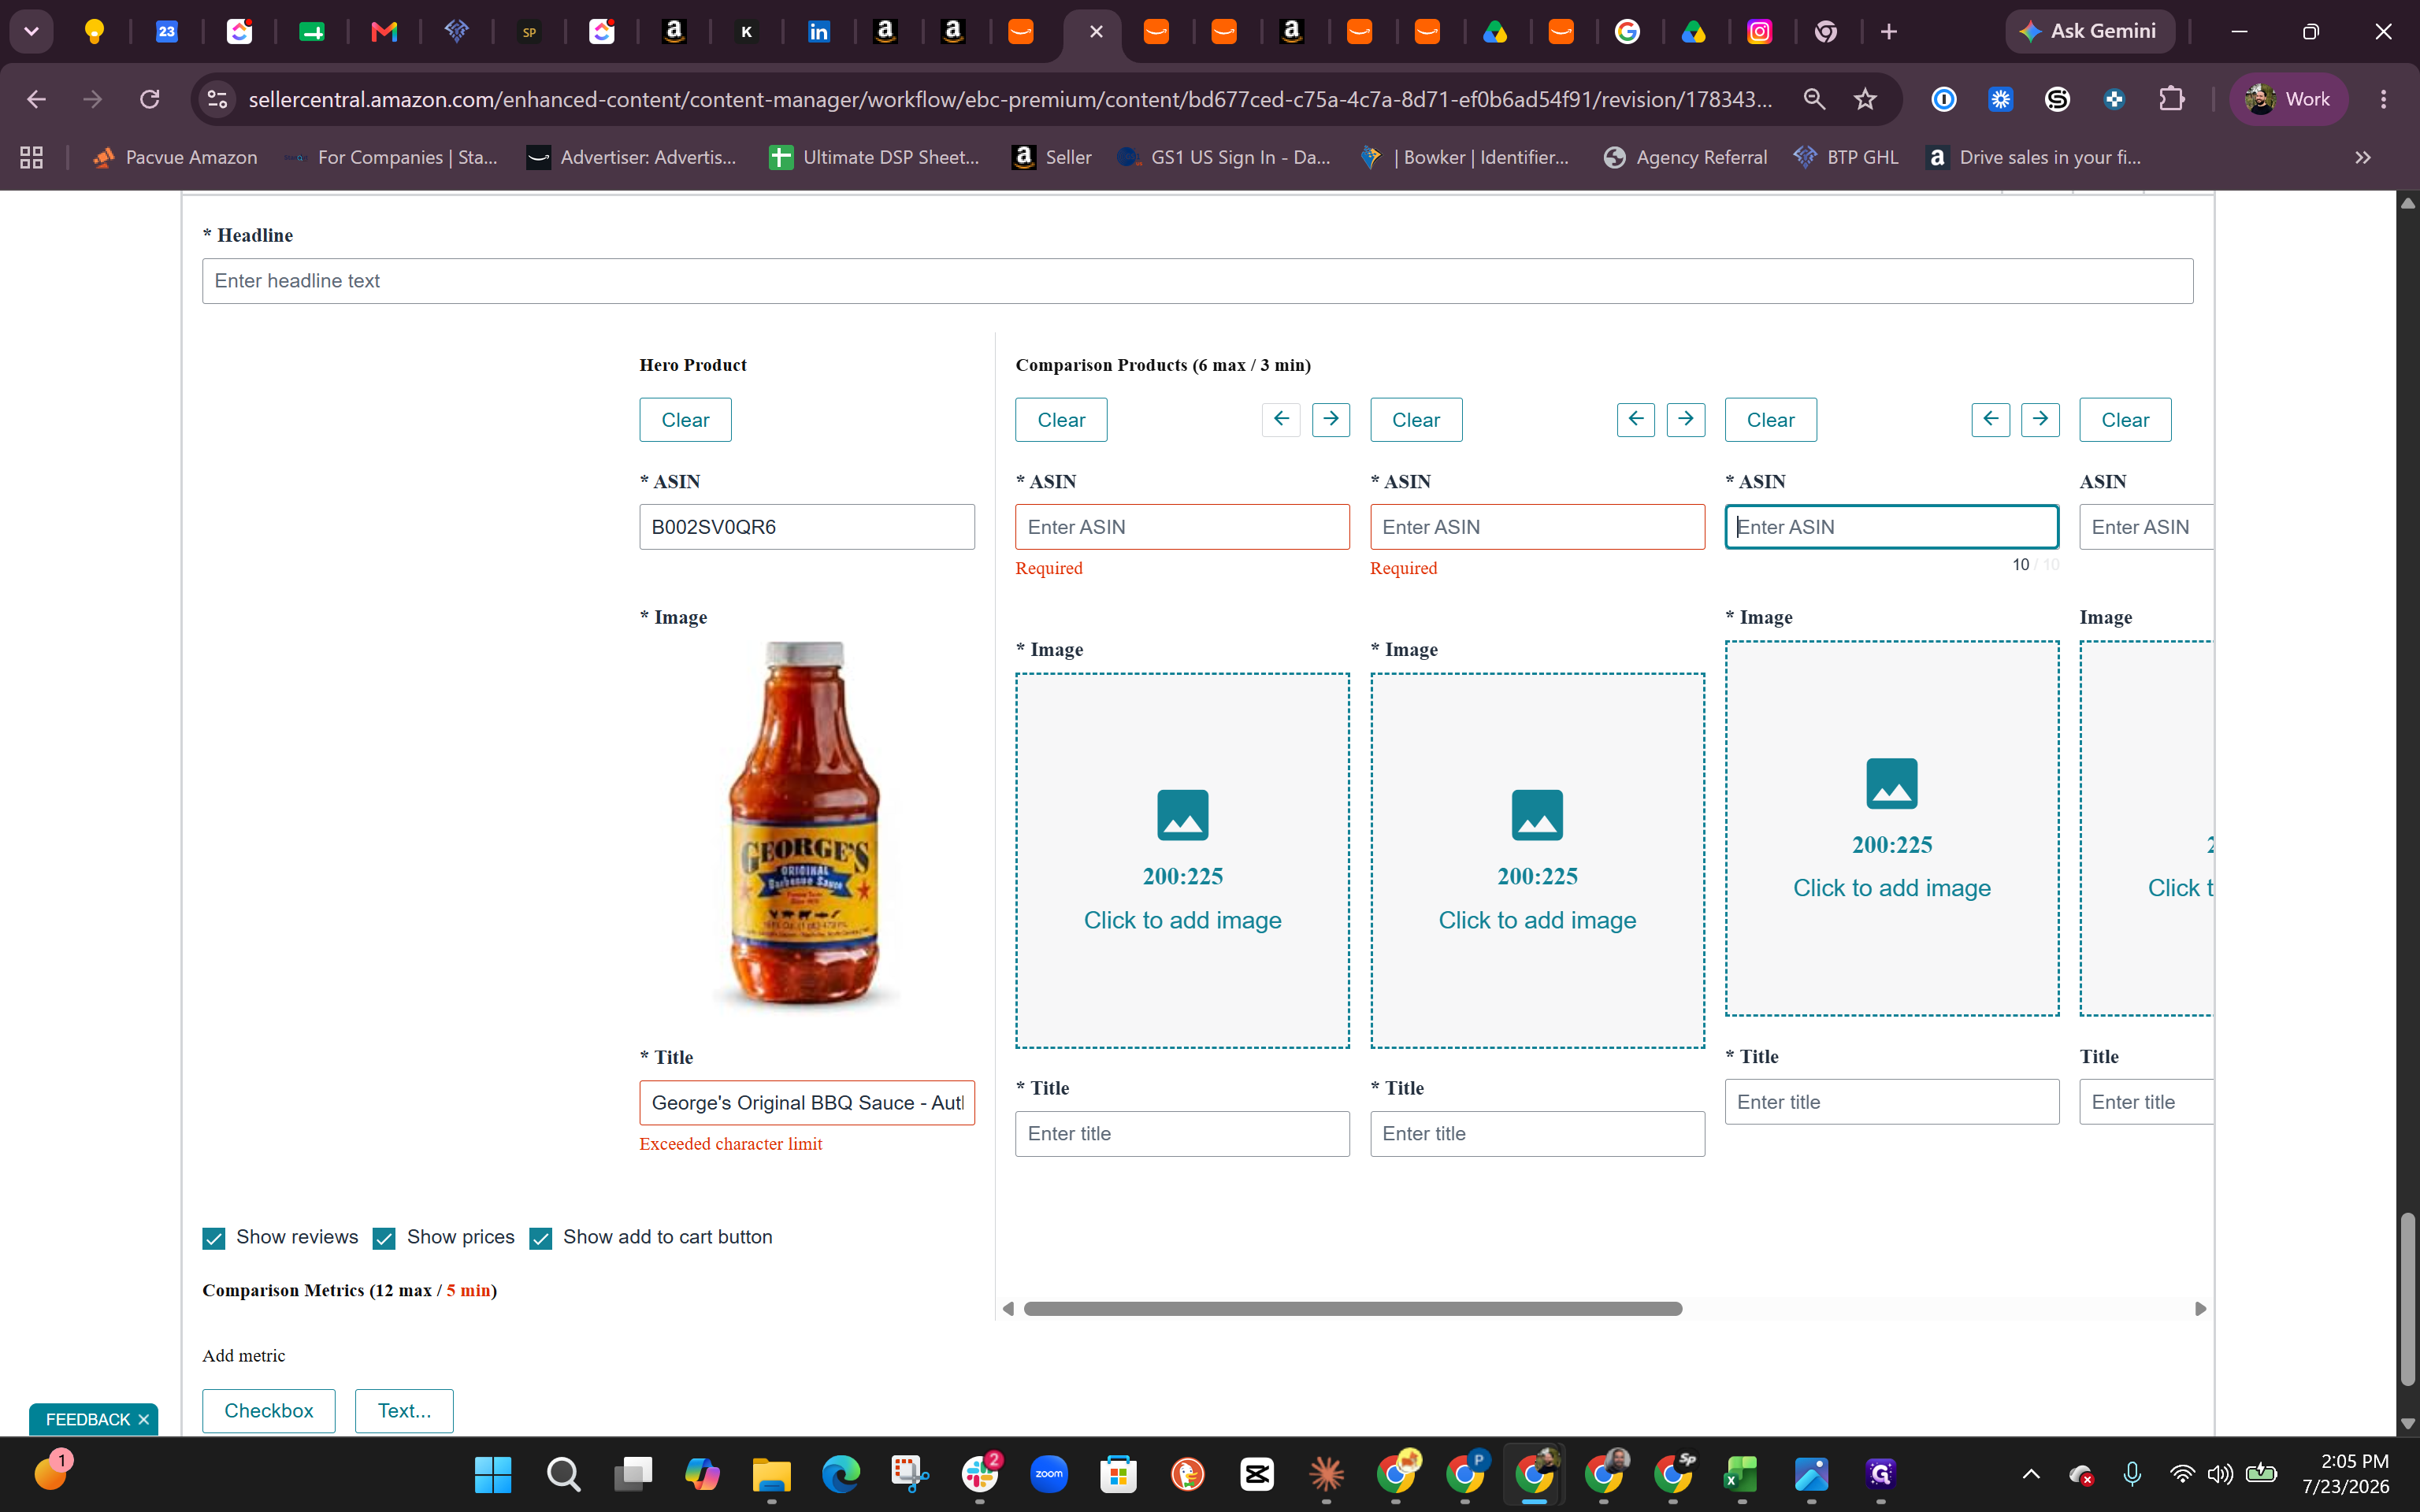Bookmark this page with the star icon
The image size is (2420, 1512).
click(x=1865, y=99)
